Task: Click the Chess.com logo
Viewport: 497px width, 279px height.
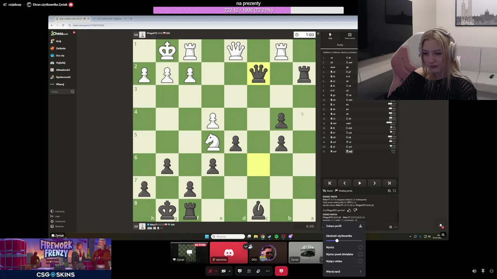Action: [x=59, y=34]
